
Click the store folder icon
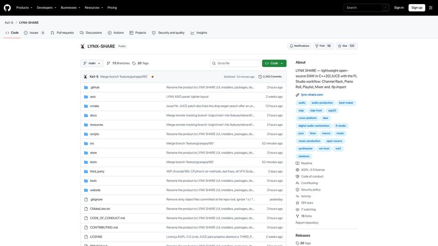[86, 153]
